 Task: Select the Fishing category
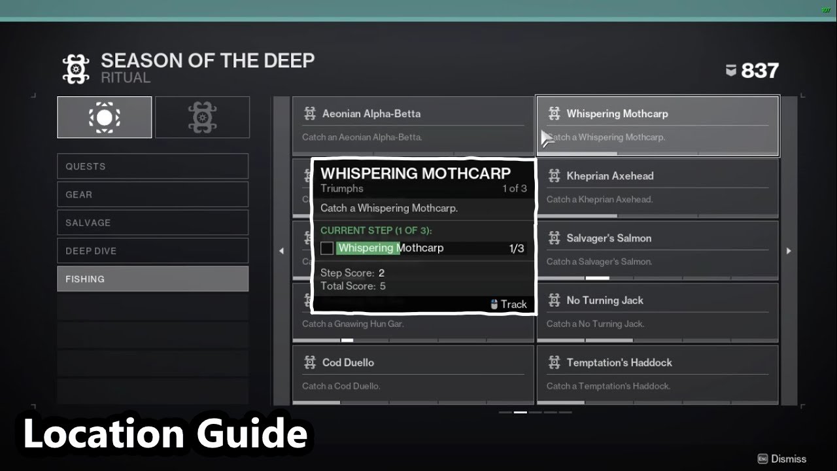[153, 279]
